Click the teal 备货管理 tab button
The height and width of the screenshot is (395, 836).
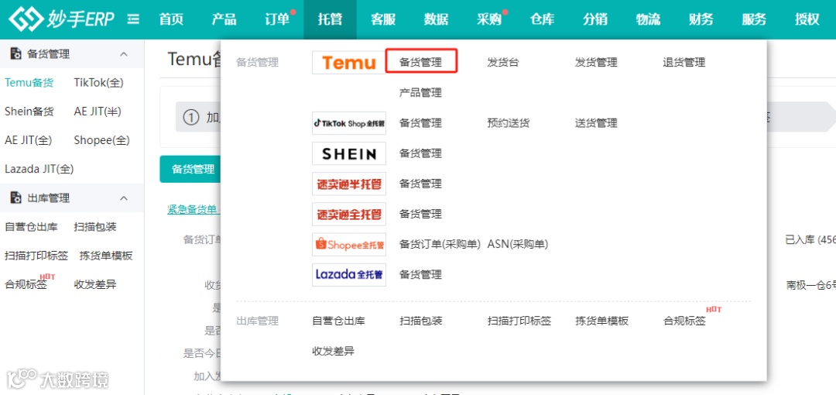(190, 169)
